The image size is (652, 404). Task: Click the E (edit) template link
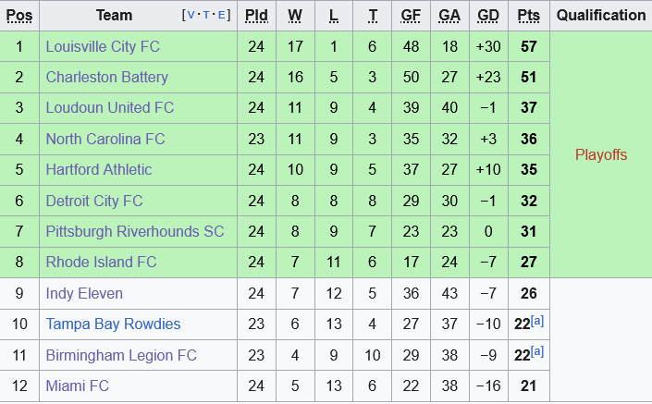(220, 16)
